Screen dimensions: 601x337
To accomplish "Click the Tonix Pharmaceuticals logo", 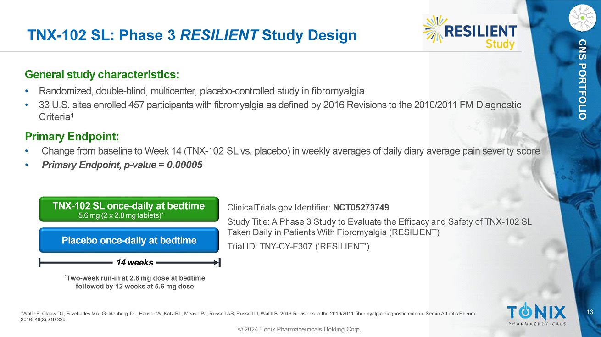I will [x=536, y=315].
